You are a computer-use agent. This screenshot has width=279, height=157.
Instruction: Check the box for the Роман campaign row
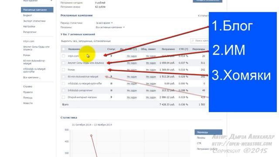click(x=64, y=70)
